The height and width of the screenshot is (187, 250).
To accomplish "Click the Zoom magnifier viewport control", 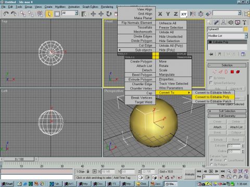I will point(229,171).
